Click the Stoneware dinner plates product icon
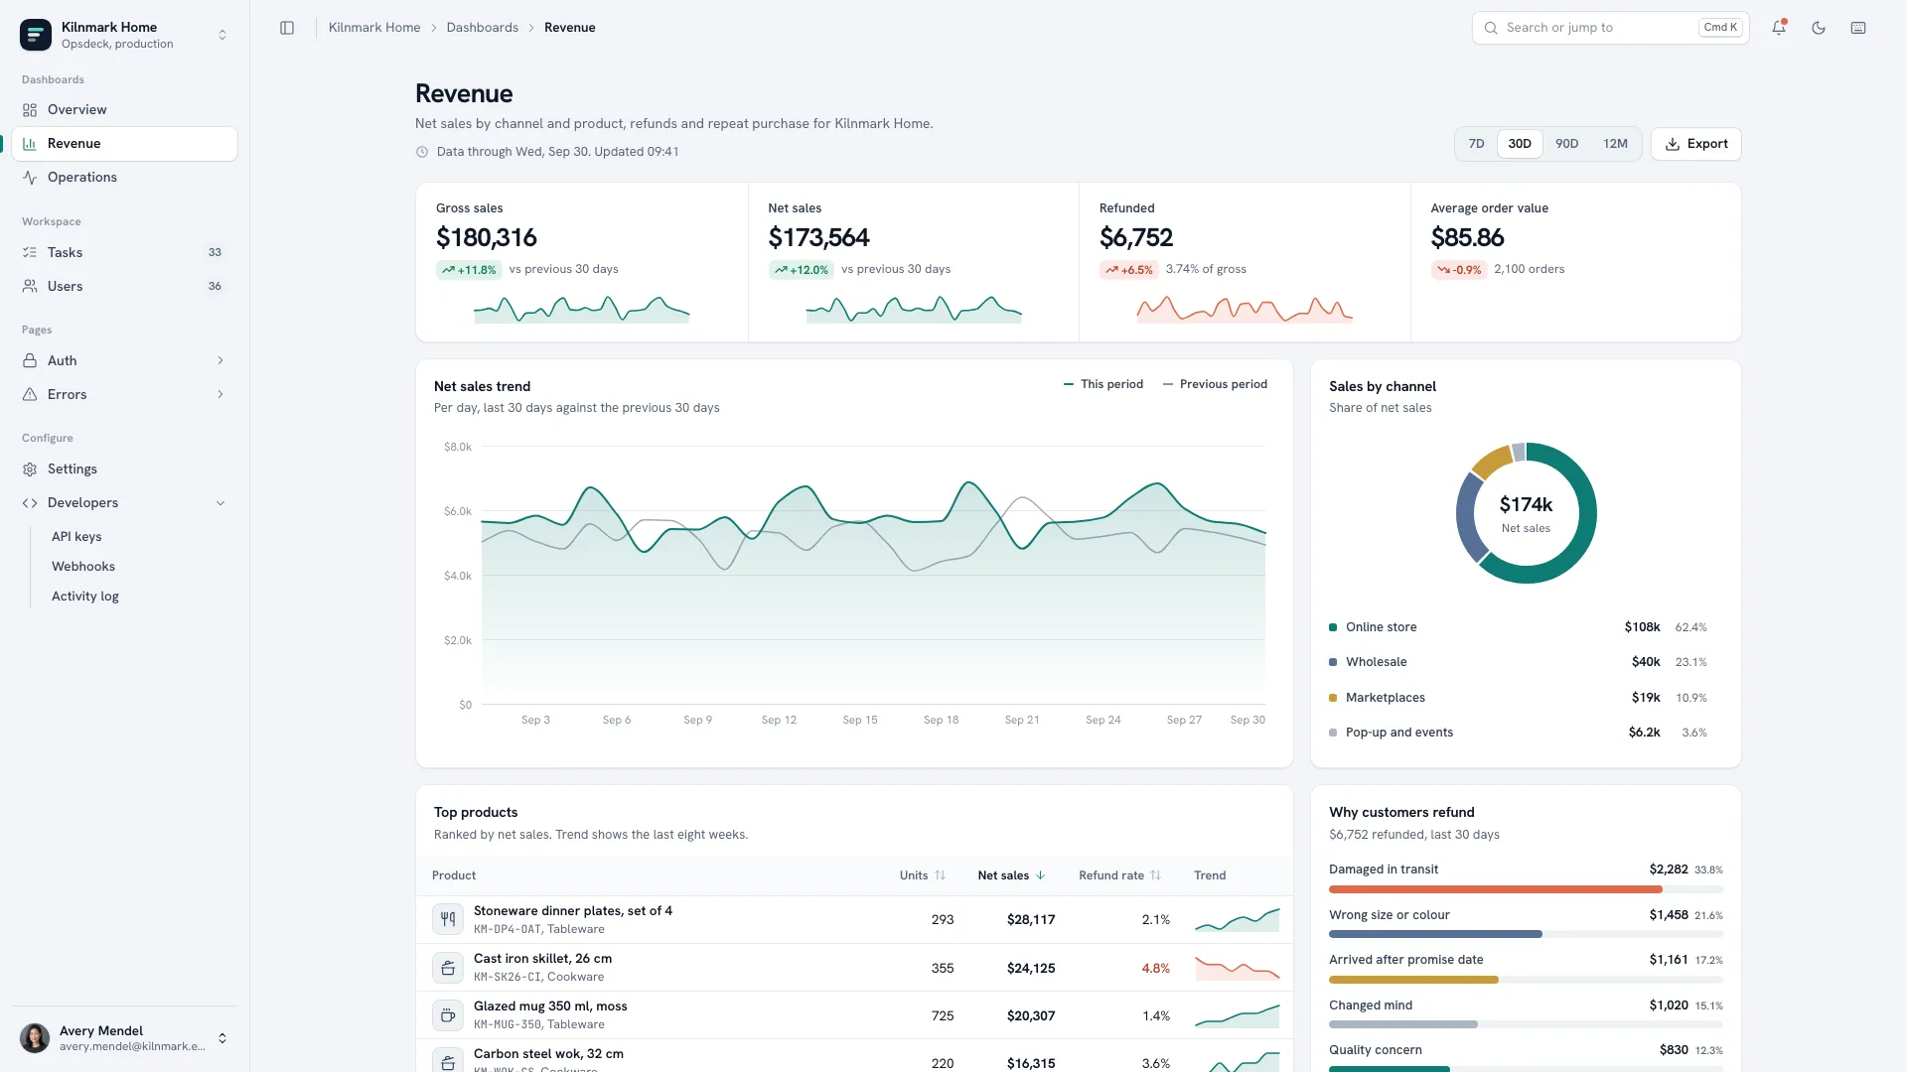 [448, 919]
